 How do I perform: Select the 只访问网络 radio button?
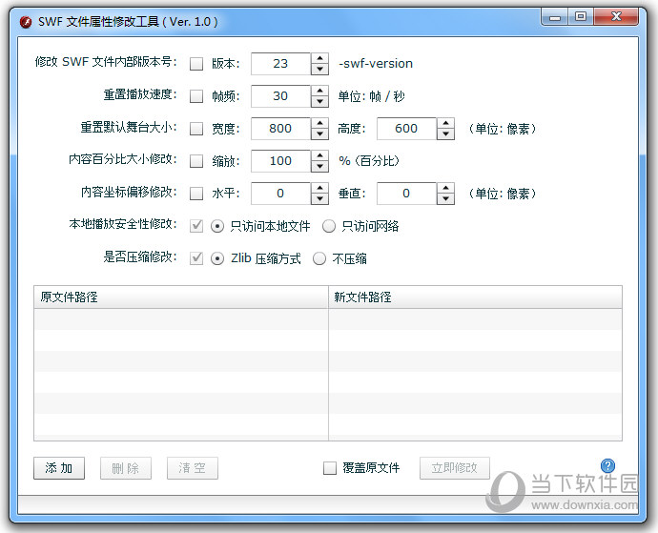[329, 226]
